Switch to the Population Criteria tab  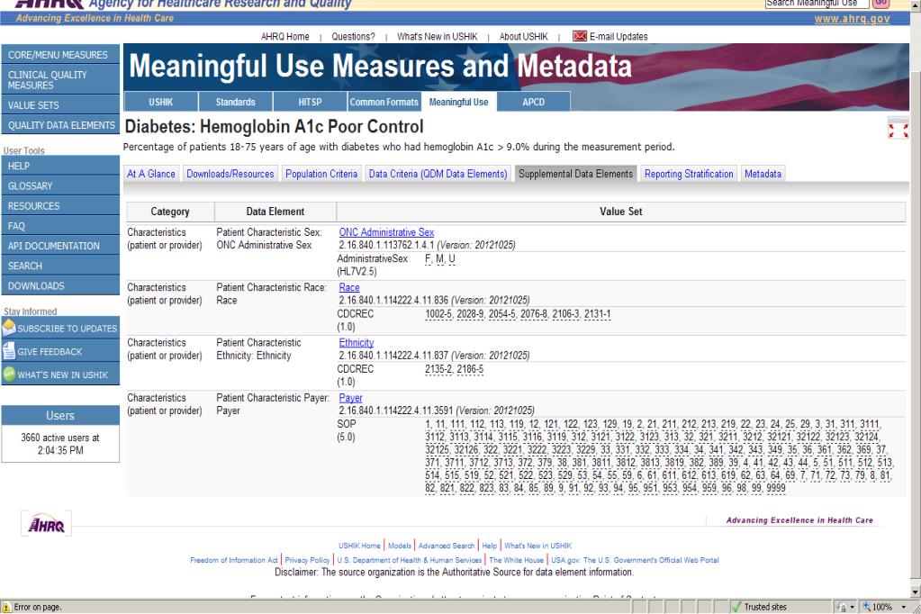tap(321, 174)
